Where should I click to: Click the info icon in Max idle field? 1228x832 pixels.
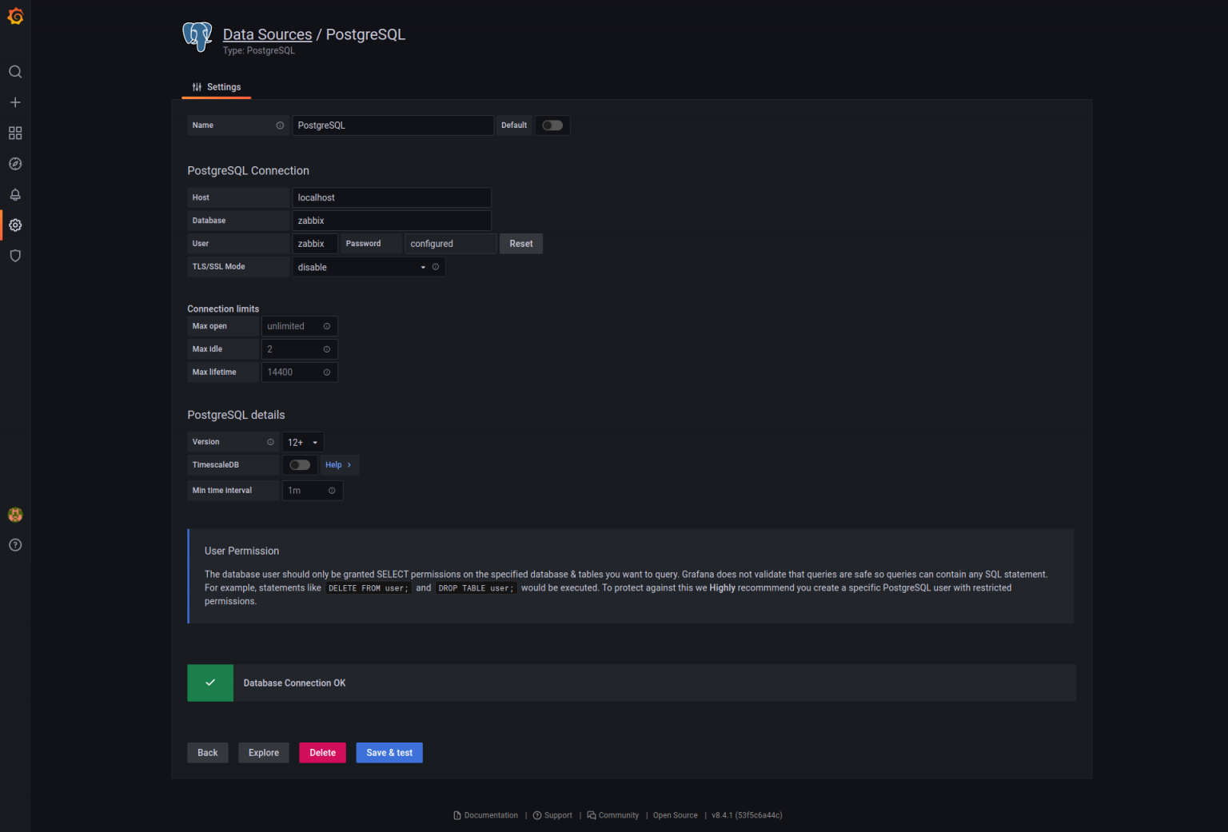click(327, 349)
